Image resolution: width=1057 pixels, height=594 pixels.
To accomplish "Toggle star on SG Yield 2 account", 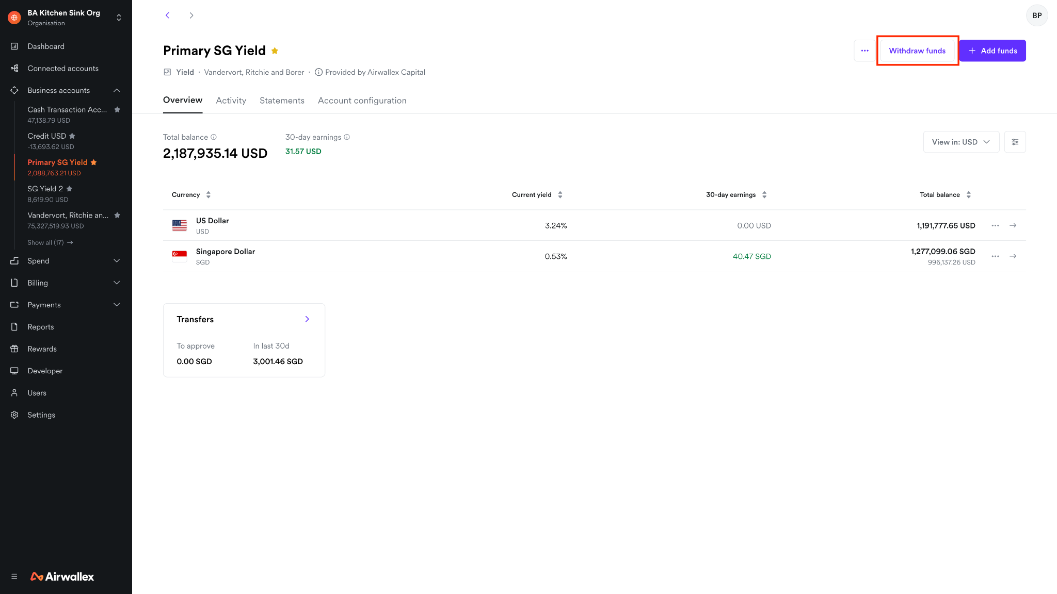I will (x=69, y=189).
